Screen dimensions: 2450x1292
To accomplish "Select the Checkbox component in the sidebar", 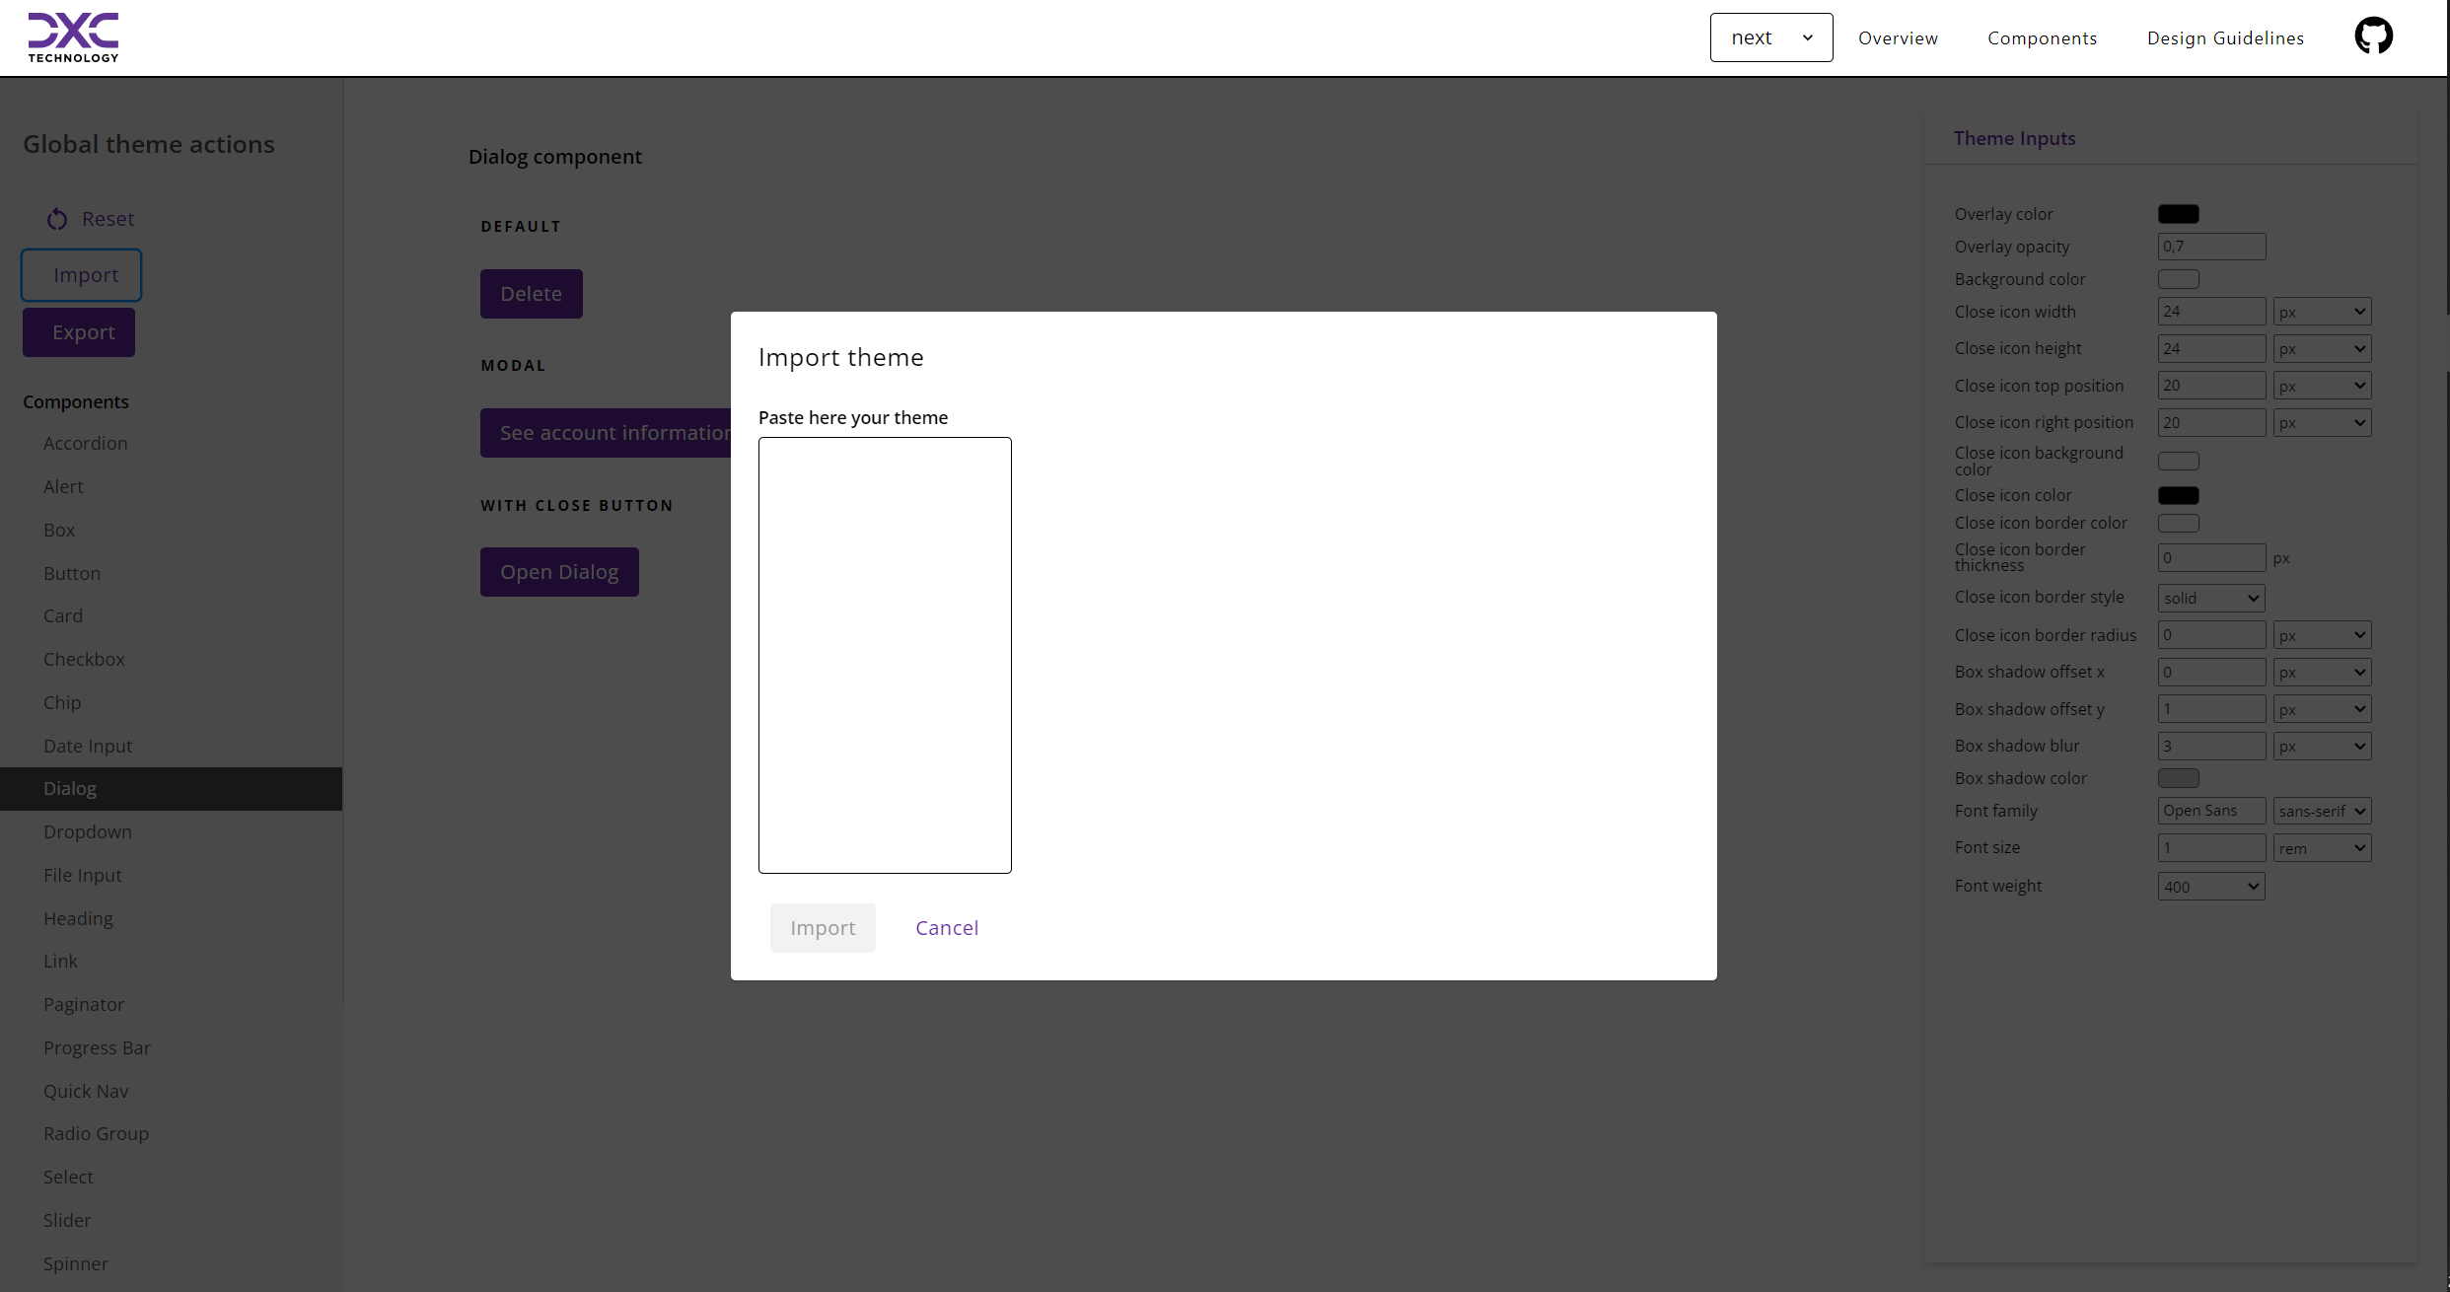I will tap(84, 659).
